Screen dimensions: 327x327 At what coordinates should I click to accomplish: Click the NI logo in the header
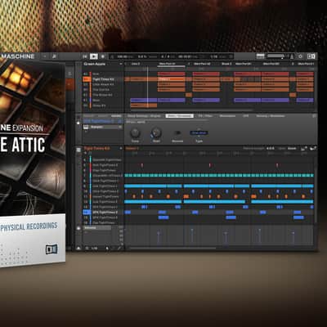point(311,56)
